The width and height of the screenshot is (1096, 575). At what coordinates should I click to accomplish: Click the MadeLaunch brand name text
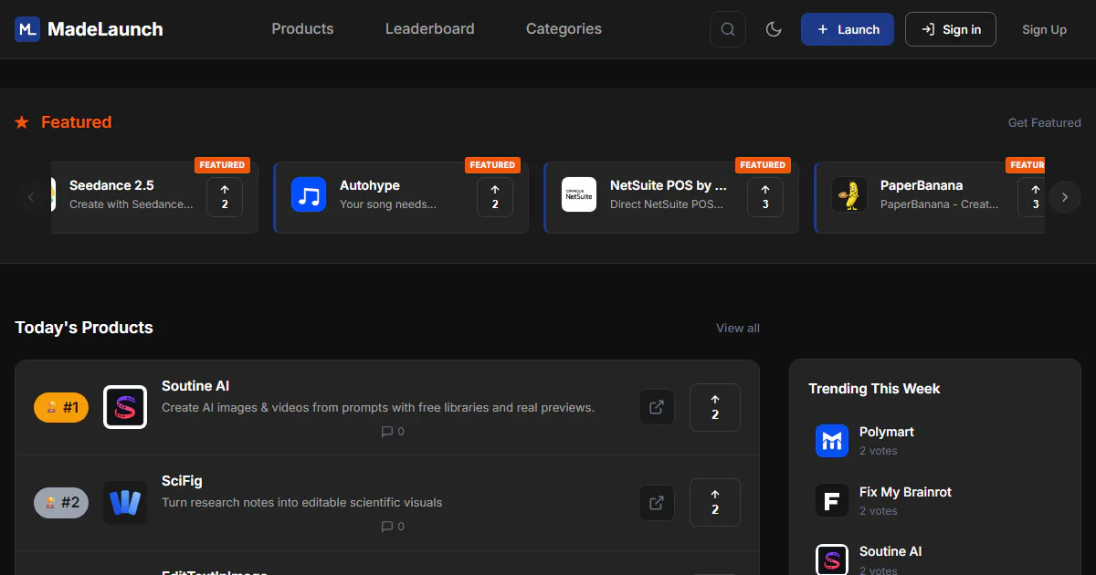105,29
